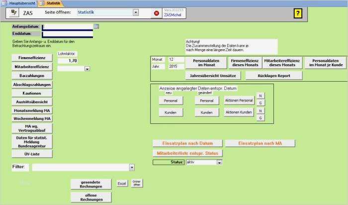Expand the dropdown below Lohnfaktor
The height and width of the screenshot is (205, 348).
coord(87,69)
